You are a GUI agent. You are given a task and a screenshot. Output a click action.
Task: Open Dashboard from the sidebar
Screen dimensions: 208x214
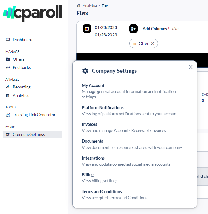pyautogui.click(x=23, y=40)
